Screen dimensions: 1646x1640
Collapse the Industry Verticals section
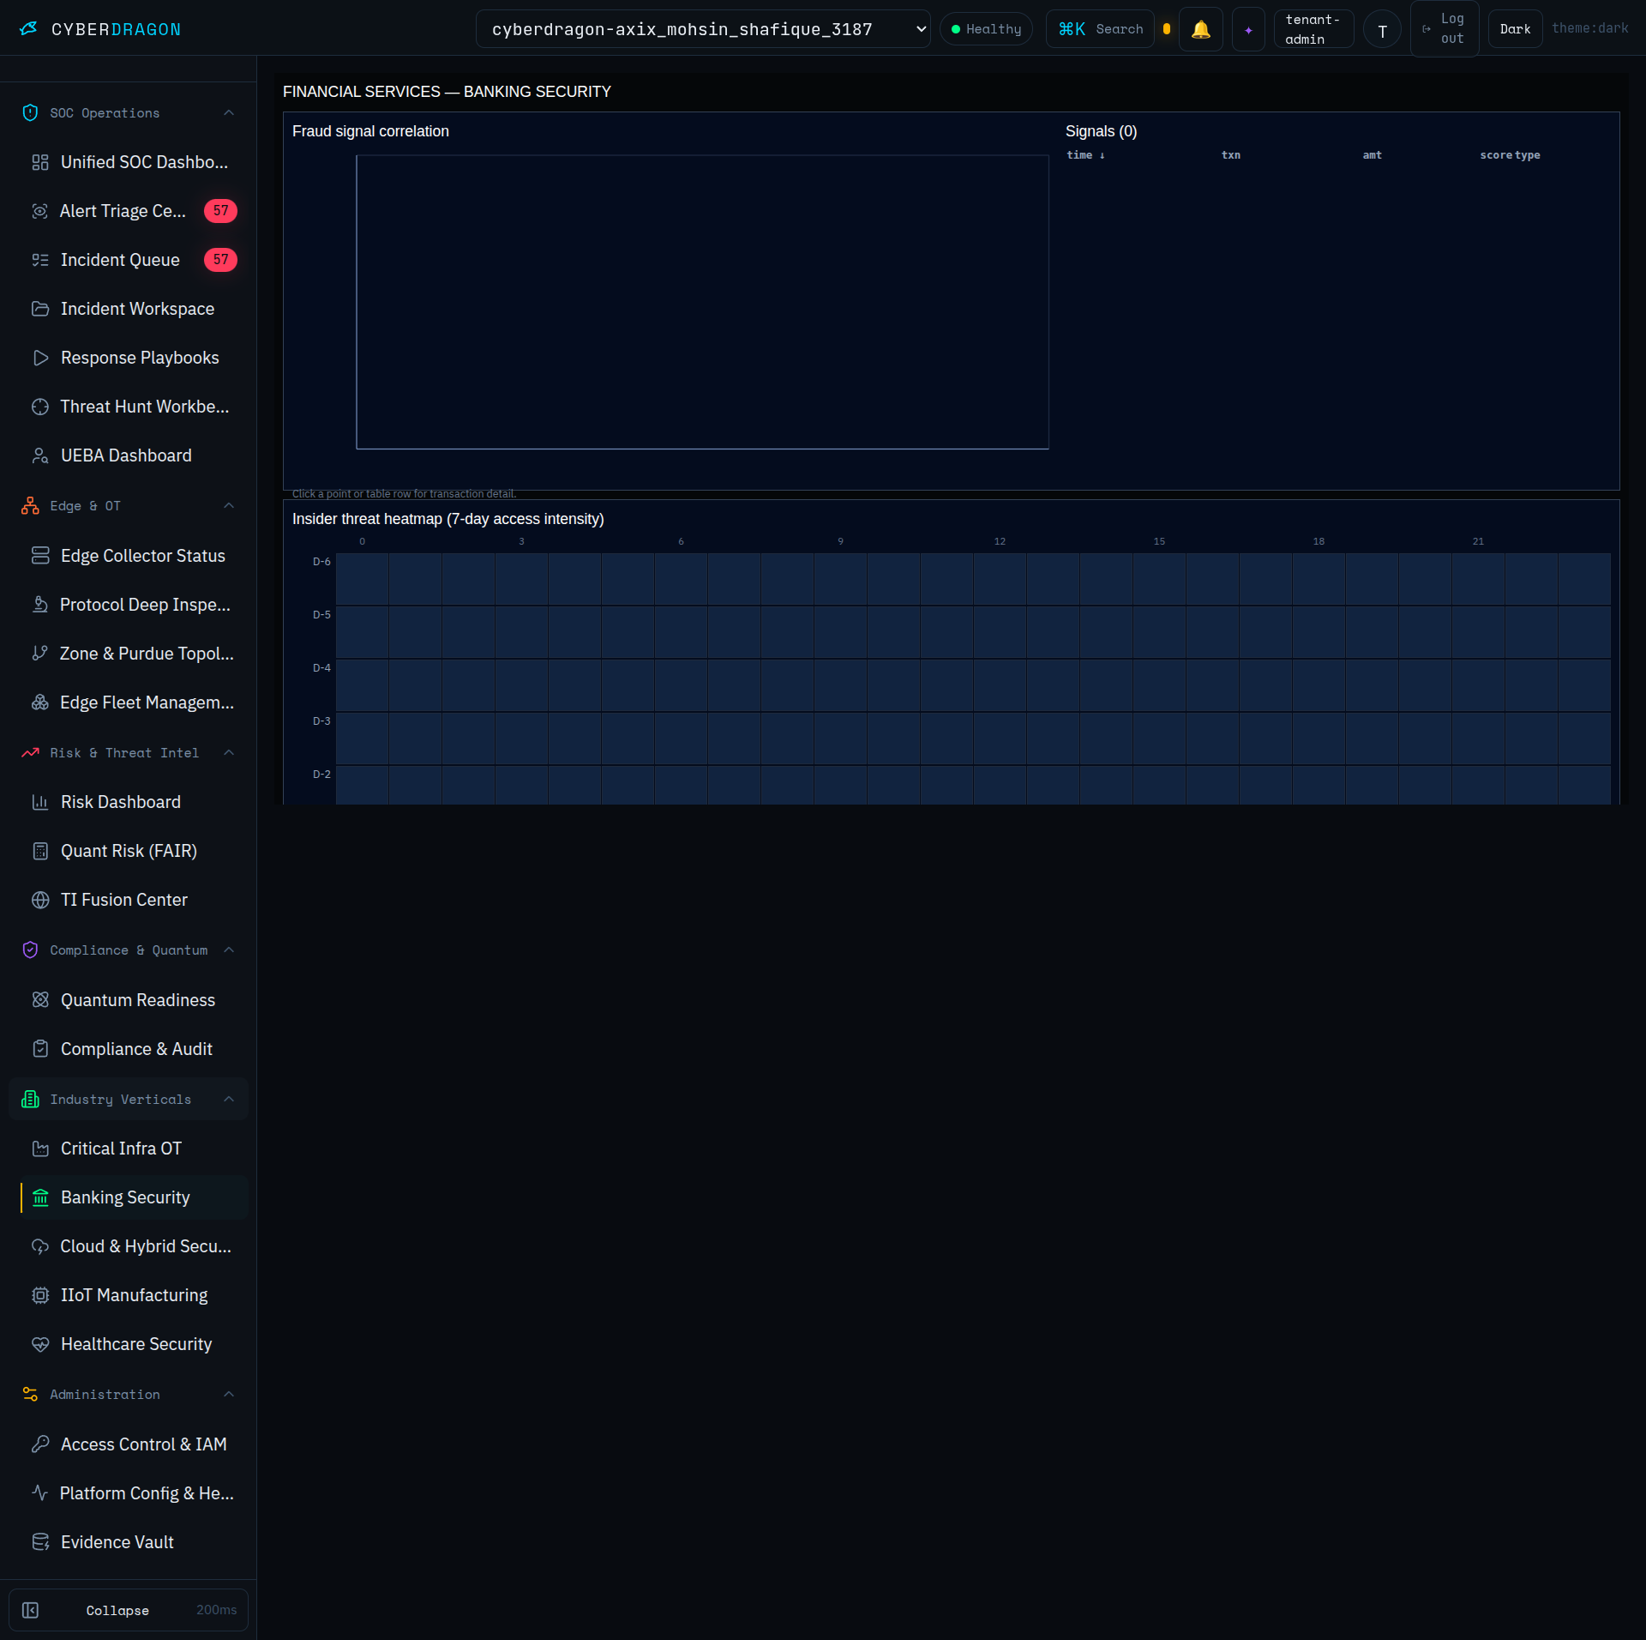click(x=229, y=1100)
